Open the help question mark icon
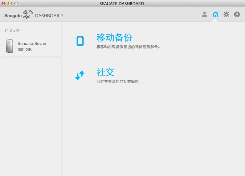245x176 pixels. (237, 14)
